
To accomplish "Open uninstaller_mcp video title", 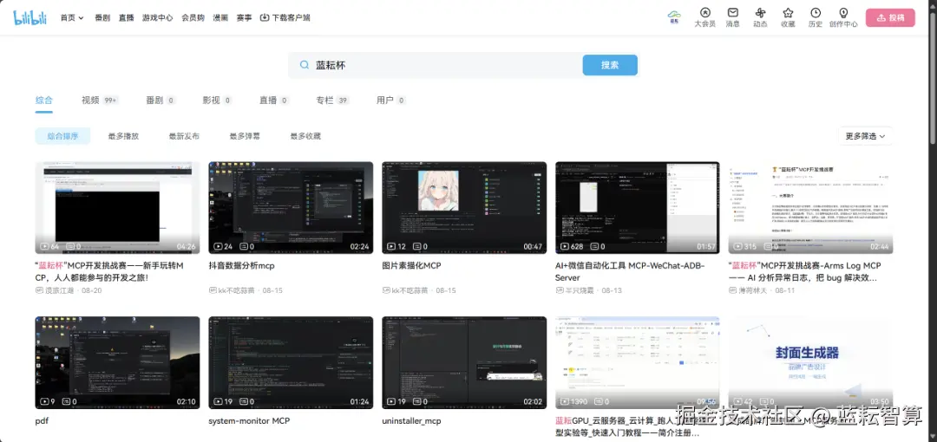I will coord(412,421).
